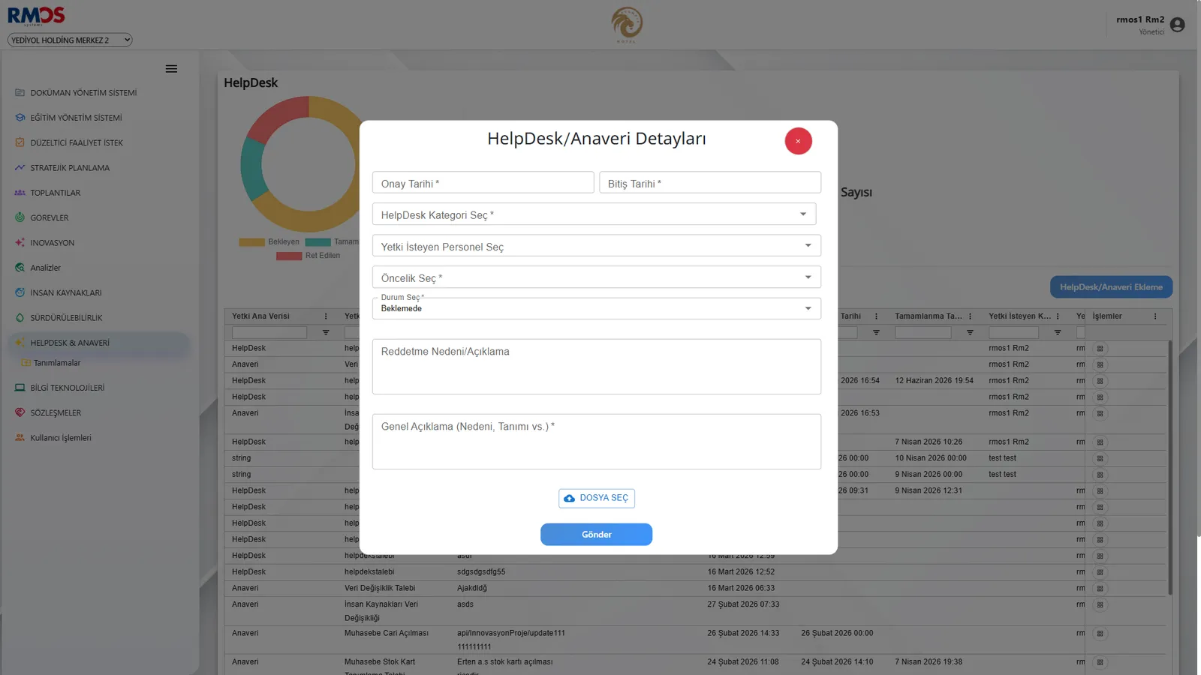Click the Tamamlanma Tarihi filter input
1201x675 pixels.
click(923, 332)
